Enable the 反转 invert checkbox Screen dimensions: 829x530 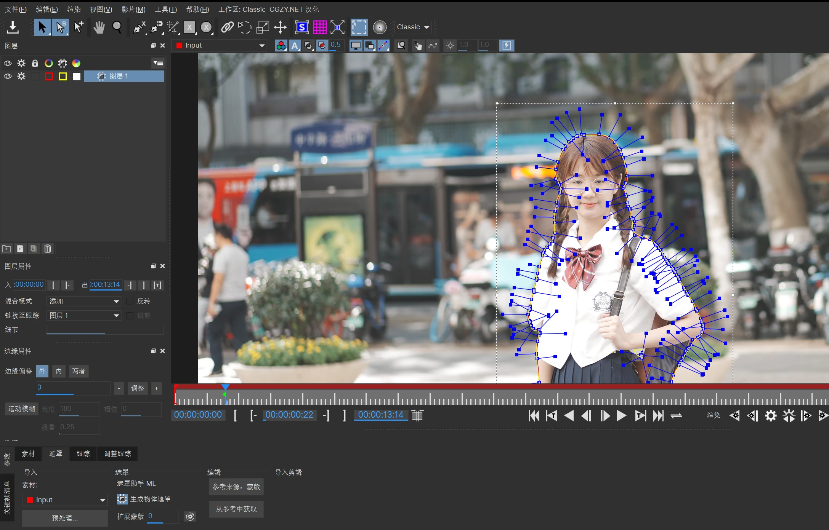click(130, 301)
